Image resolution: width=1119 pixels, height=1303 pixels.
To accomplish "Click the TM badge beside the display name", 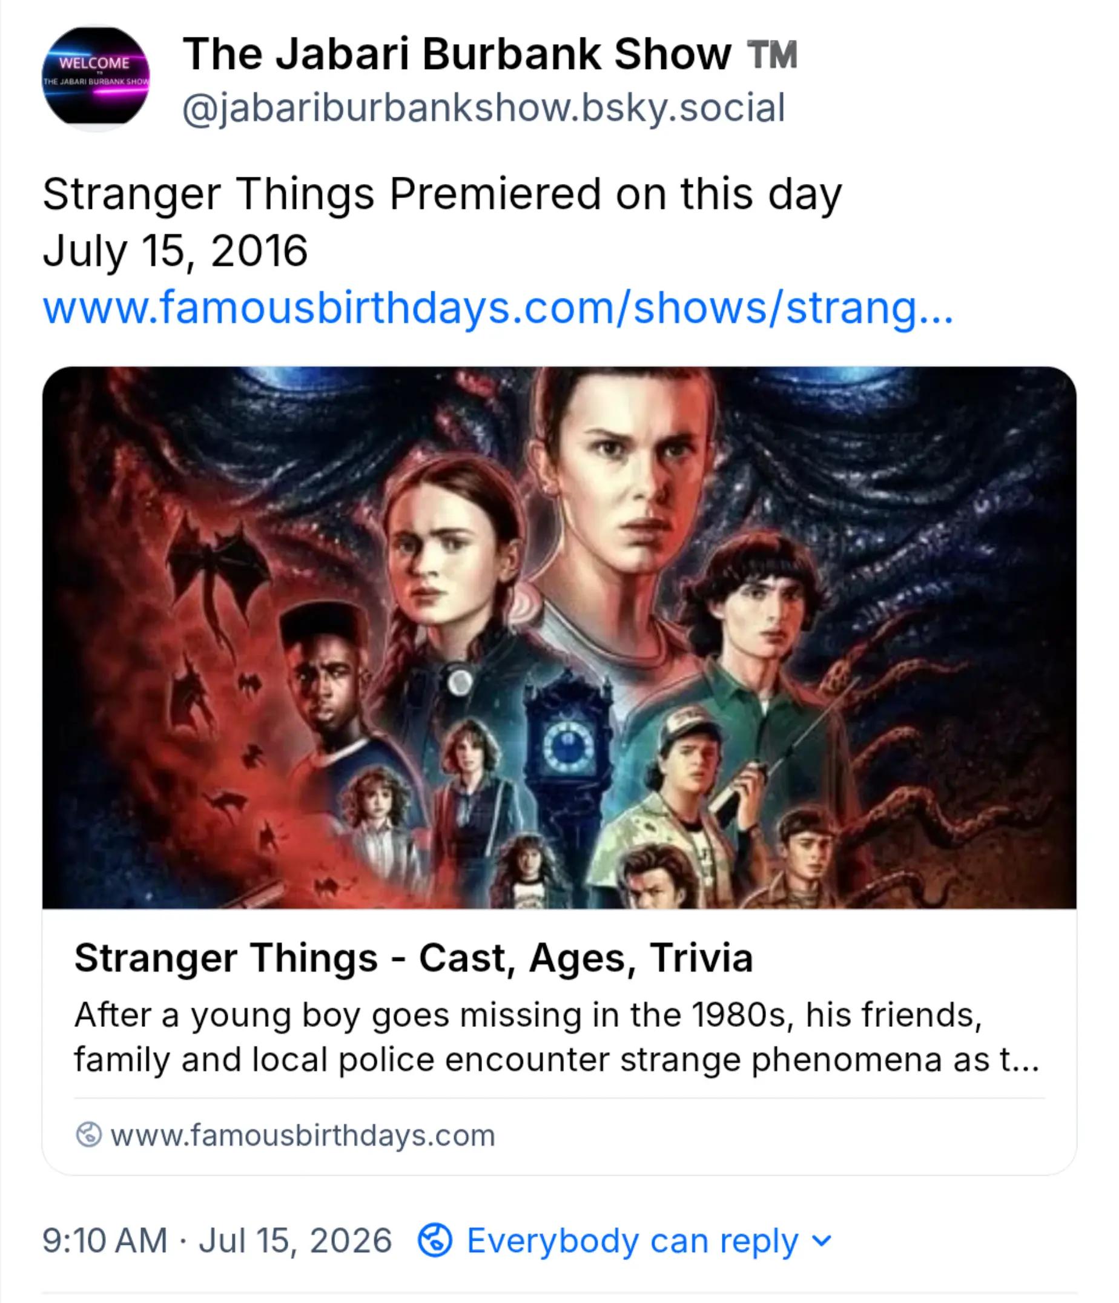I will [x=773, y=54].
